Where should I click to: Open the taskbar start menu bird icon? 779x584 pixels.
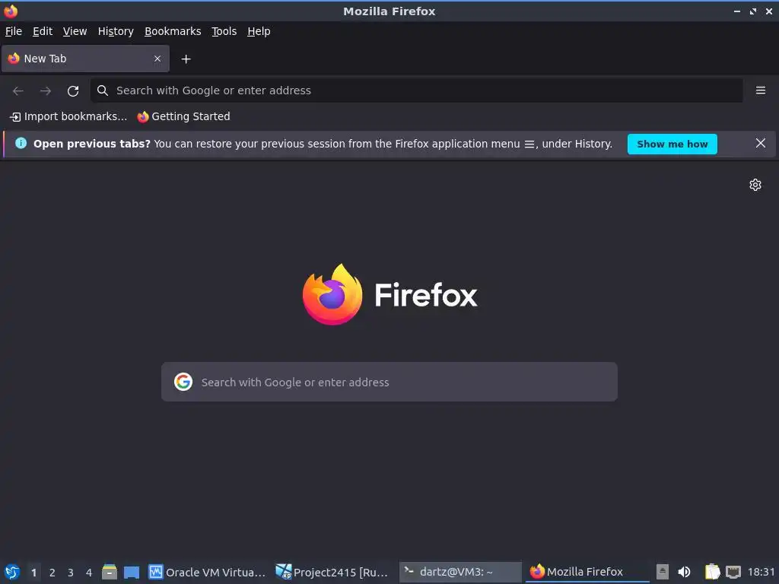coord(12,572)
